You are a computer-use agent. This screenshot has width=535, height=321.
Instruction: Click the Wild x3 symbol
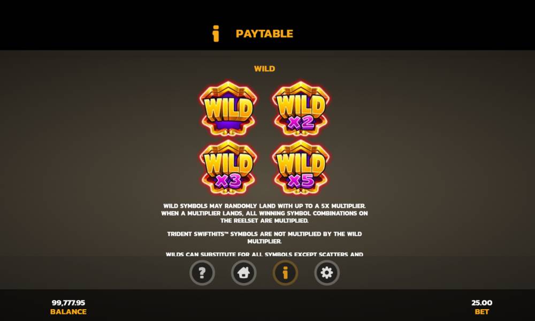click(x=228, y=167)
